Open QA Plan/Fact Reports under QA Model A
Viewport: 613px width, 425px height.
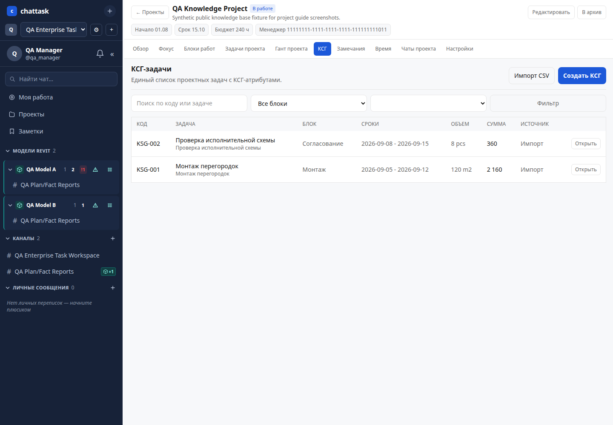click(x=62, y=185)
